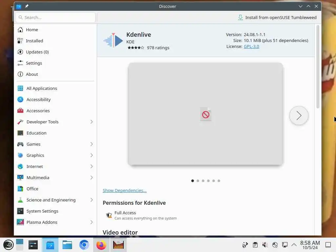Click the app page vertical scrollbar
336x252 pixels.
click(x=318, y=66)
